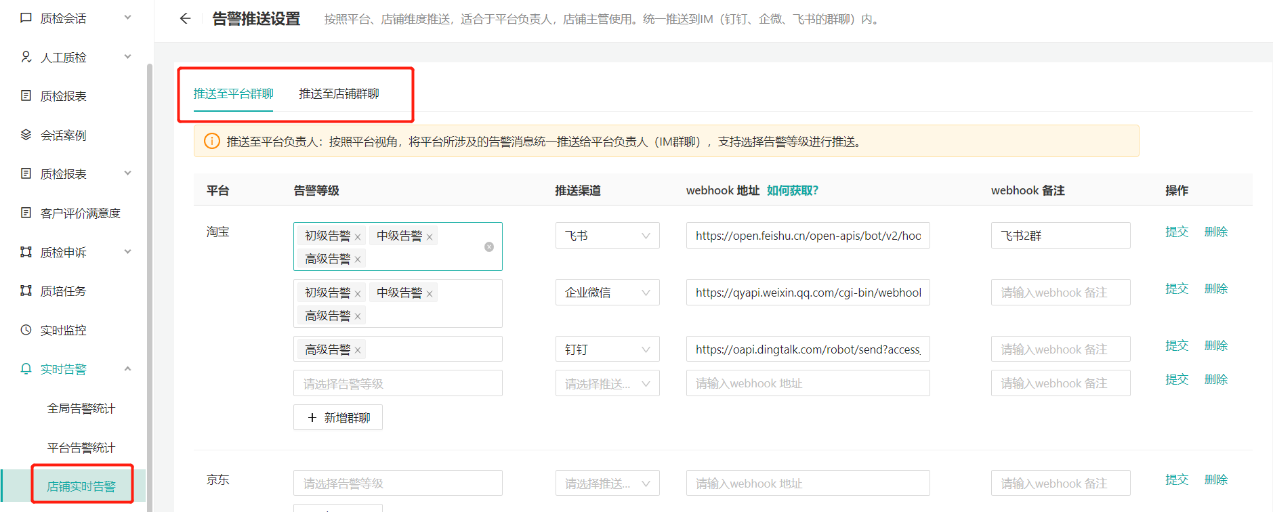Click the 会话案例 layers icon
Image resolution: width=1273 pixels, height=512 pixels.
pos(26,135)
